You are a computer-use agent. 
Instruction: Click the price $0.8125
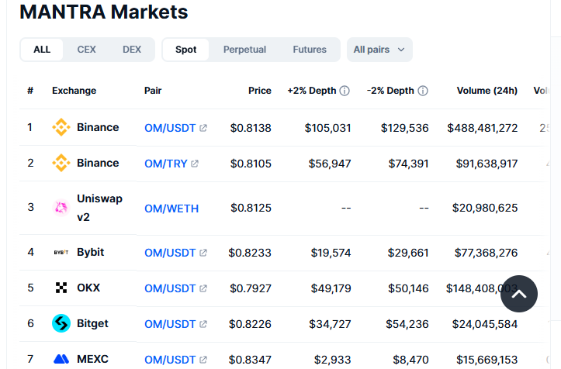pos(251,208)
